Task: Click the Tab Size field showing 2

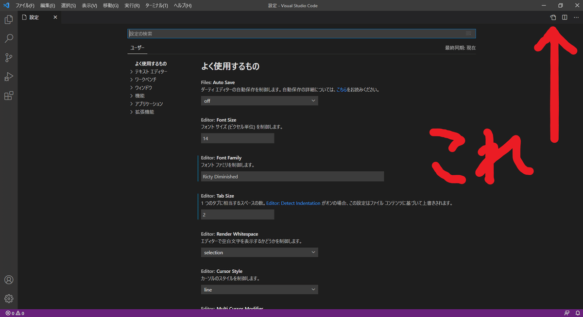Action: pos(238,214)
